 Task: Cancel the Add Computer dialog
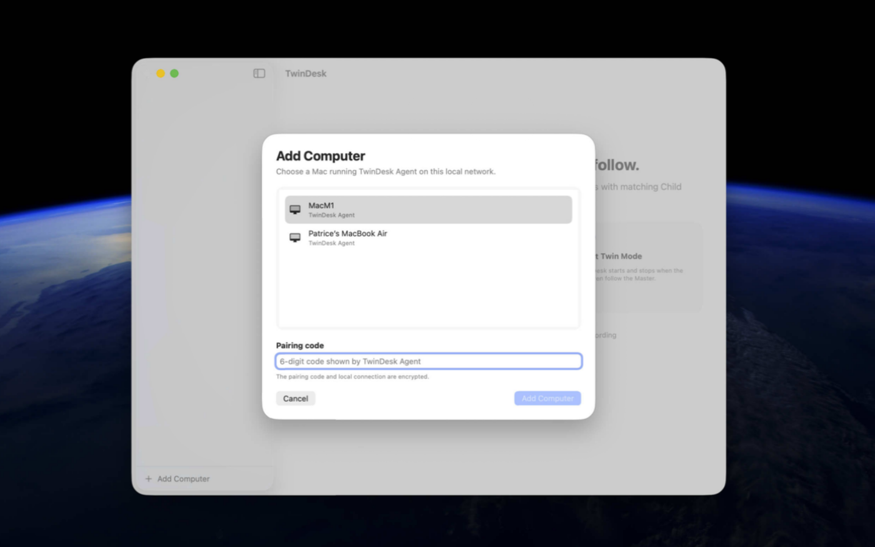[296, 398]
